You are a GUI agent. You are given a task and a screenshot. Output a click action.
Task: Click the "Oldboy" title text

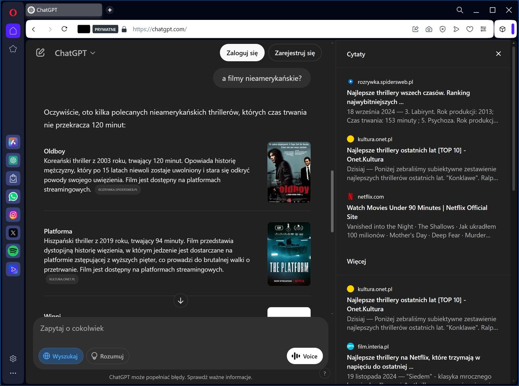click(54, 151)
